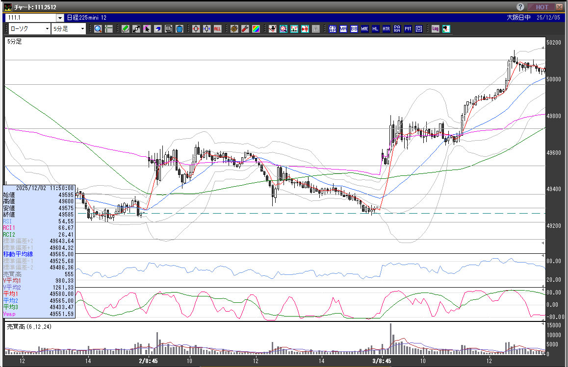Click the help question mark icon

click(520, 7)
